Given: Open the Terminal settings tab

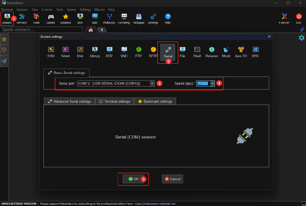Looking at the screenshot, I should (114, 101).
